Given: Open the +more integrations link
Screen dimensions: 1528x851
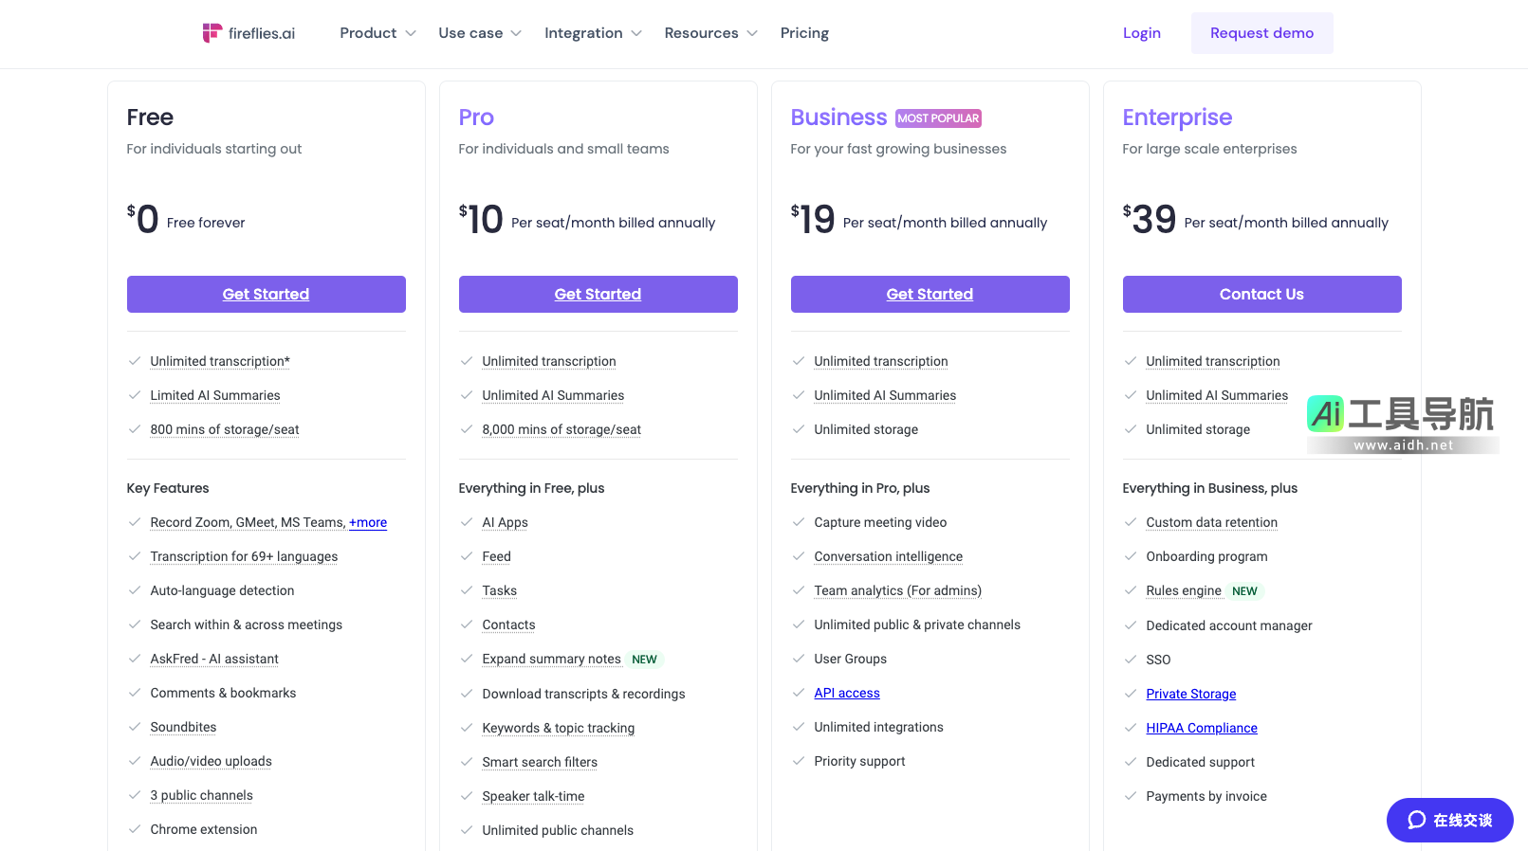Looking at the screenshot, I should tap(368, 522).
